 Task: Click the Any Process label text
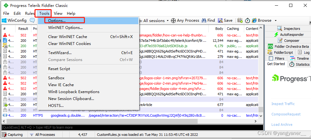tap(188, 20)
